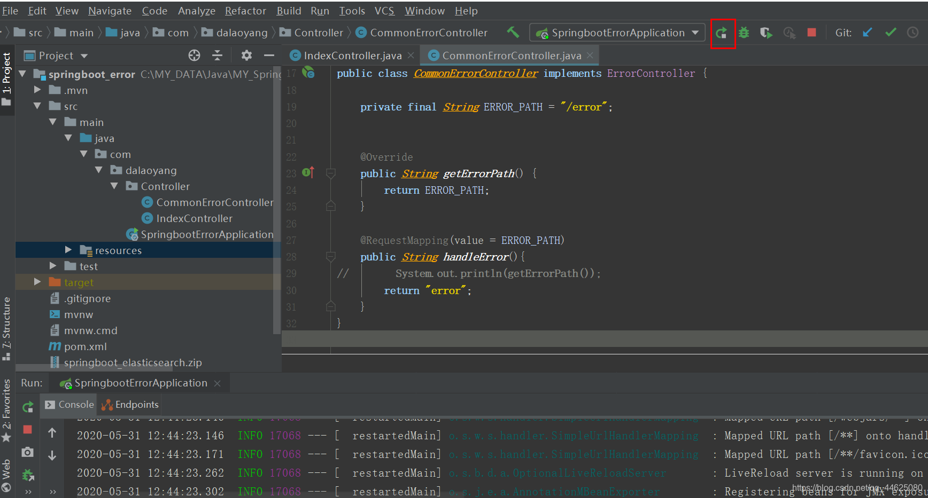
Task: Select SpringbootErrorApplication run tab
Action: point(141,383)
